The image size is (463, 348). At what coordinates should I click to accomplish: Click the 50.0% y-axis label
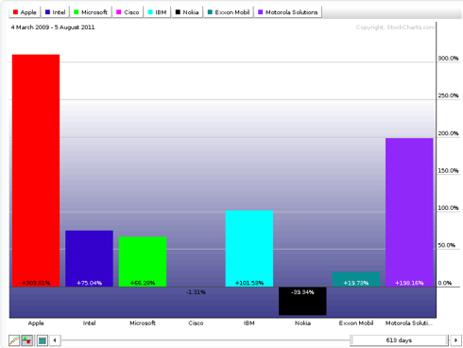coord(447,245)
